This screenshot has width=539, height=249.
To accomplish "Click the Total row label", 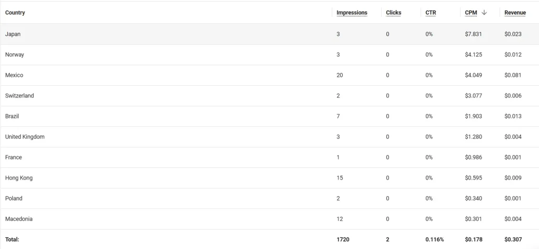I will point(12,240).
